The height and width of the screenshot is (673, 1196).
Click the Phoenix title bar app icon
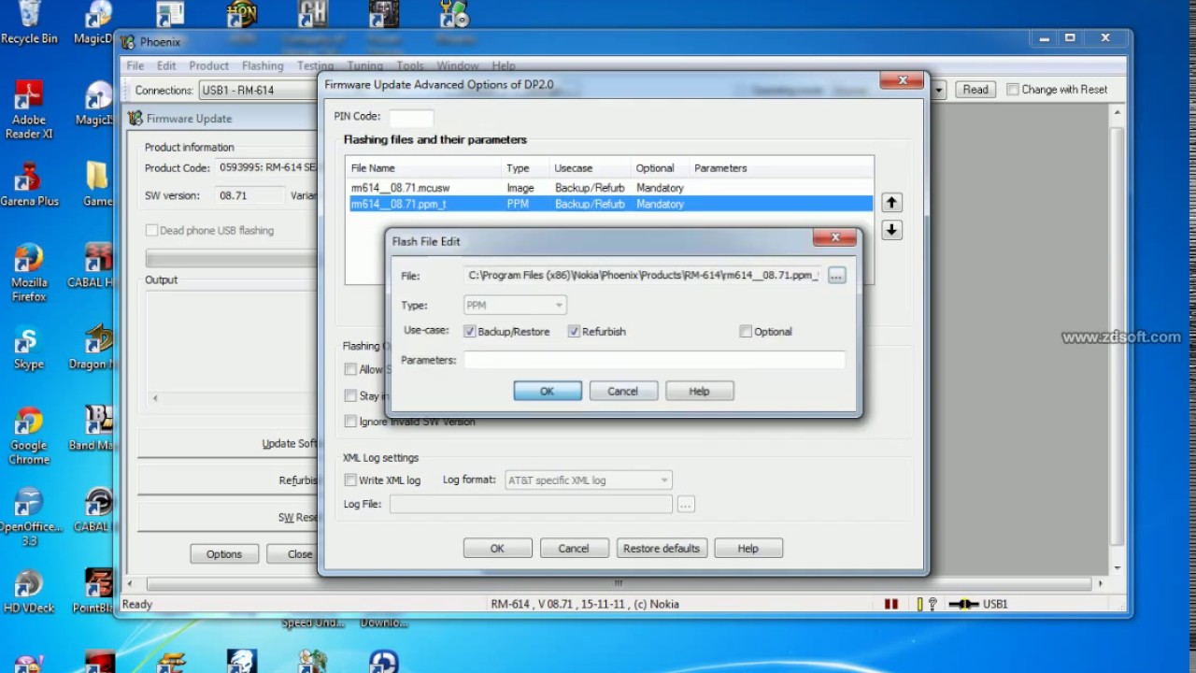click(129, 41)
